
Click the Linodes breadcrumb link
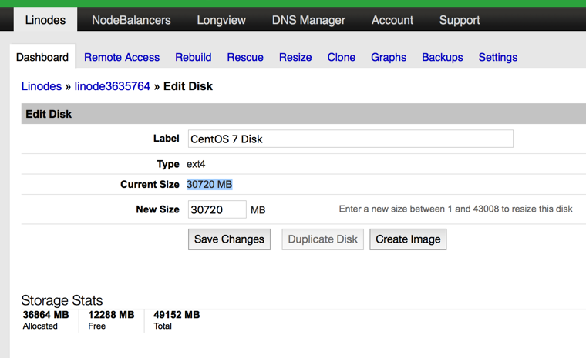[42, 86]
